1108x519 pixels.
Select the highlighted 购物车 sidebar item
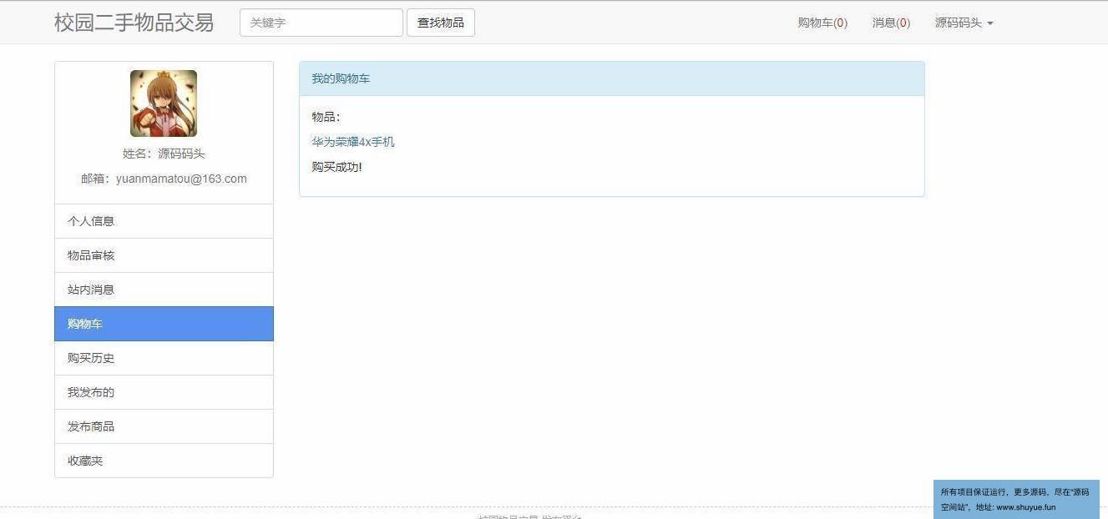(164, 324)
